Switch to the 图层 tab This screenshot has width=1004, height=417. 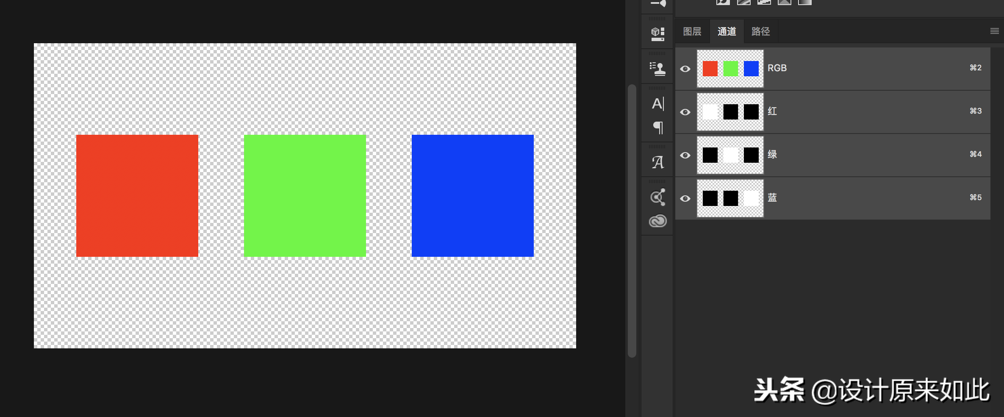point(692,31)
